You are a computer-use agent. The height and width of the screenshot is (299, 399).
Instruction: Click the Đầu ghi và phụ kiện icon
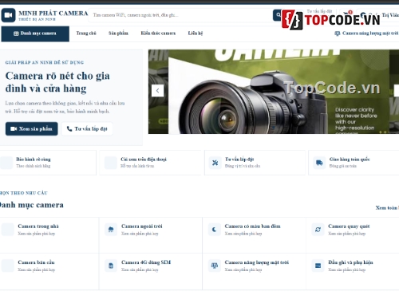318,266
